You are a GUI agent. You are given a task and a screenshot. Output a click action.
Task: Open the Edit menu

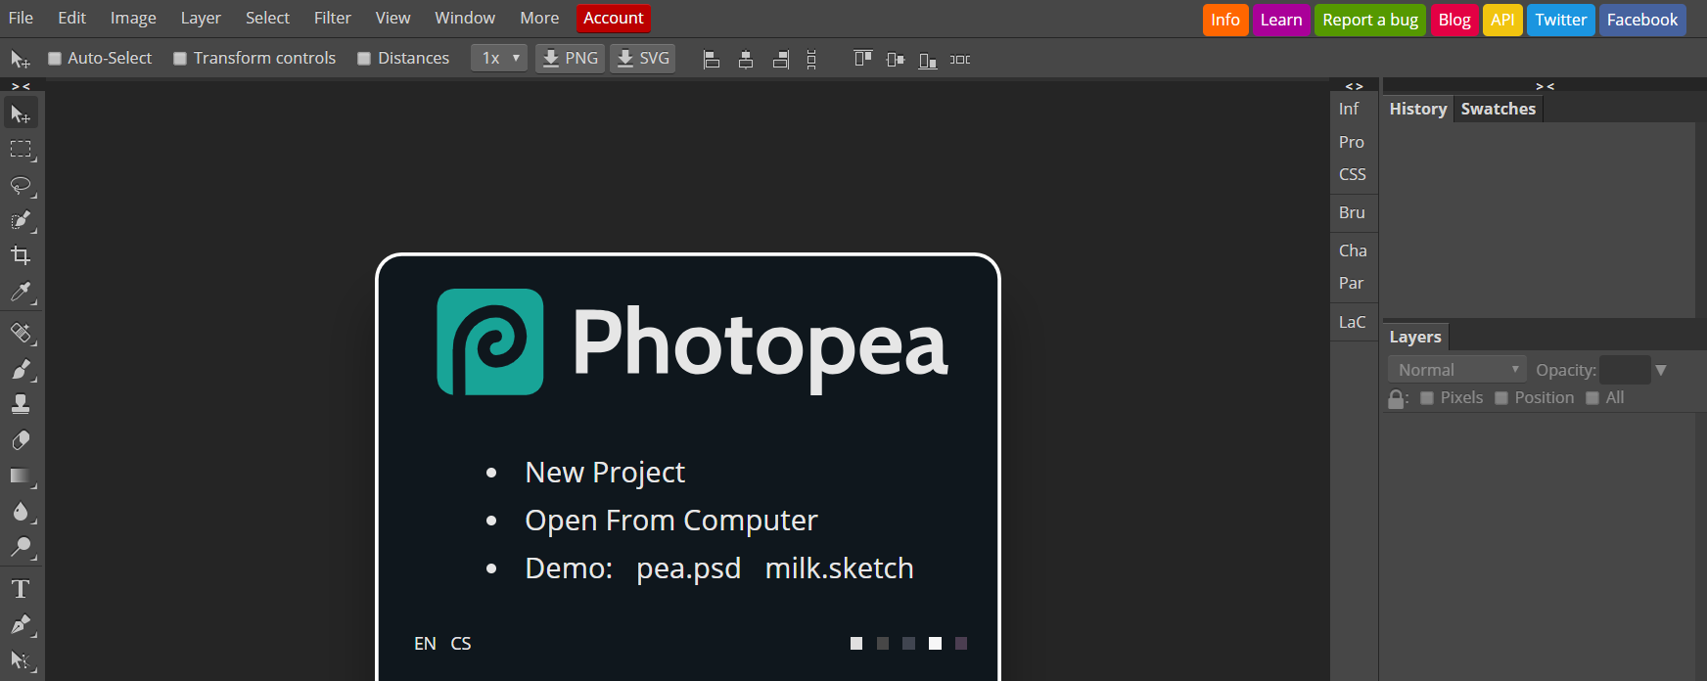click(71, 18)
